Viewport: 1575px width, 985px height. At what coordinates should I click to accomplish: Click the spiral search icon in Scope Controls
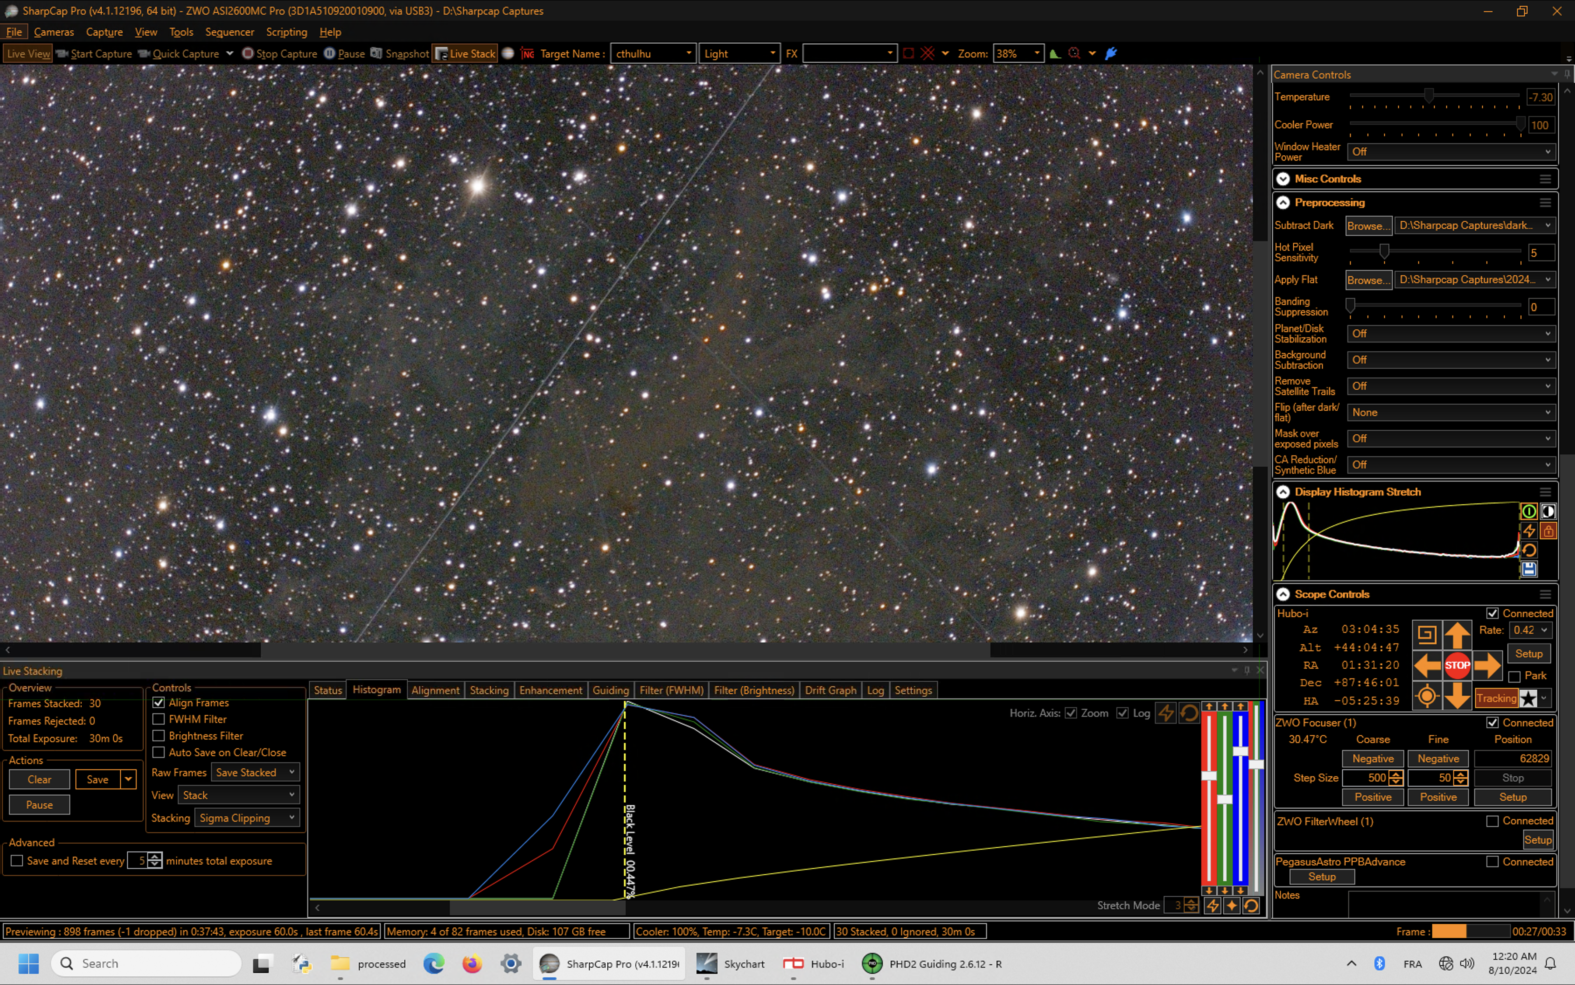point(1426,635)
